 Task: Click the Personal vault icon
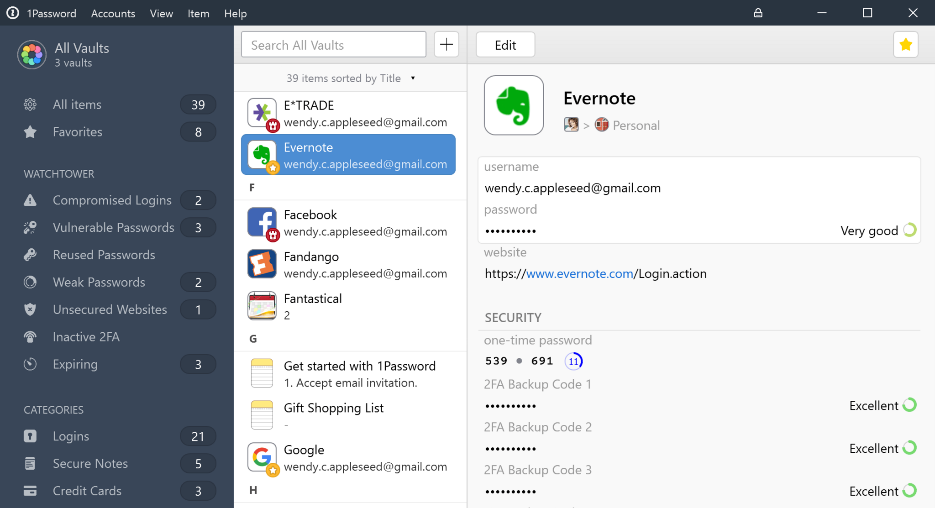point(602,125)
